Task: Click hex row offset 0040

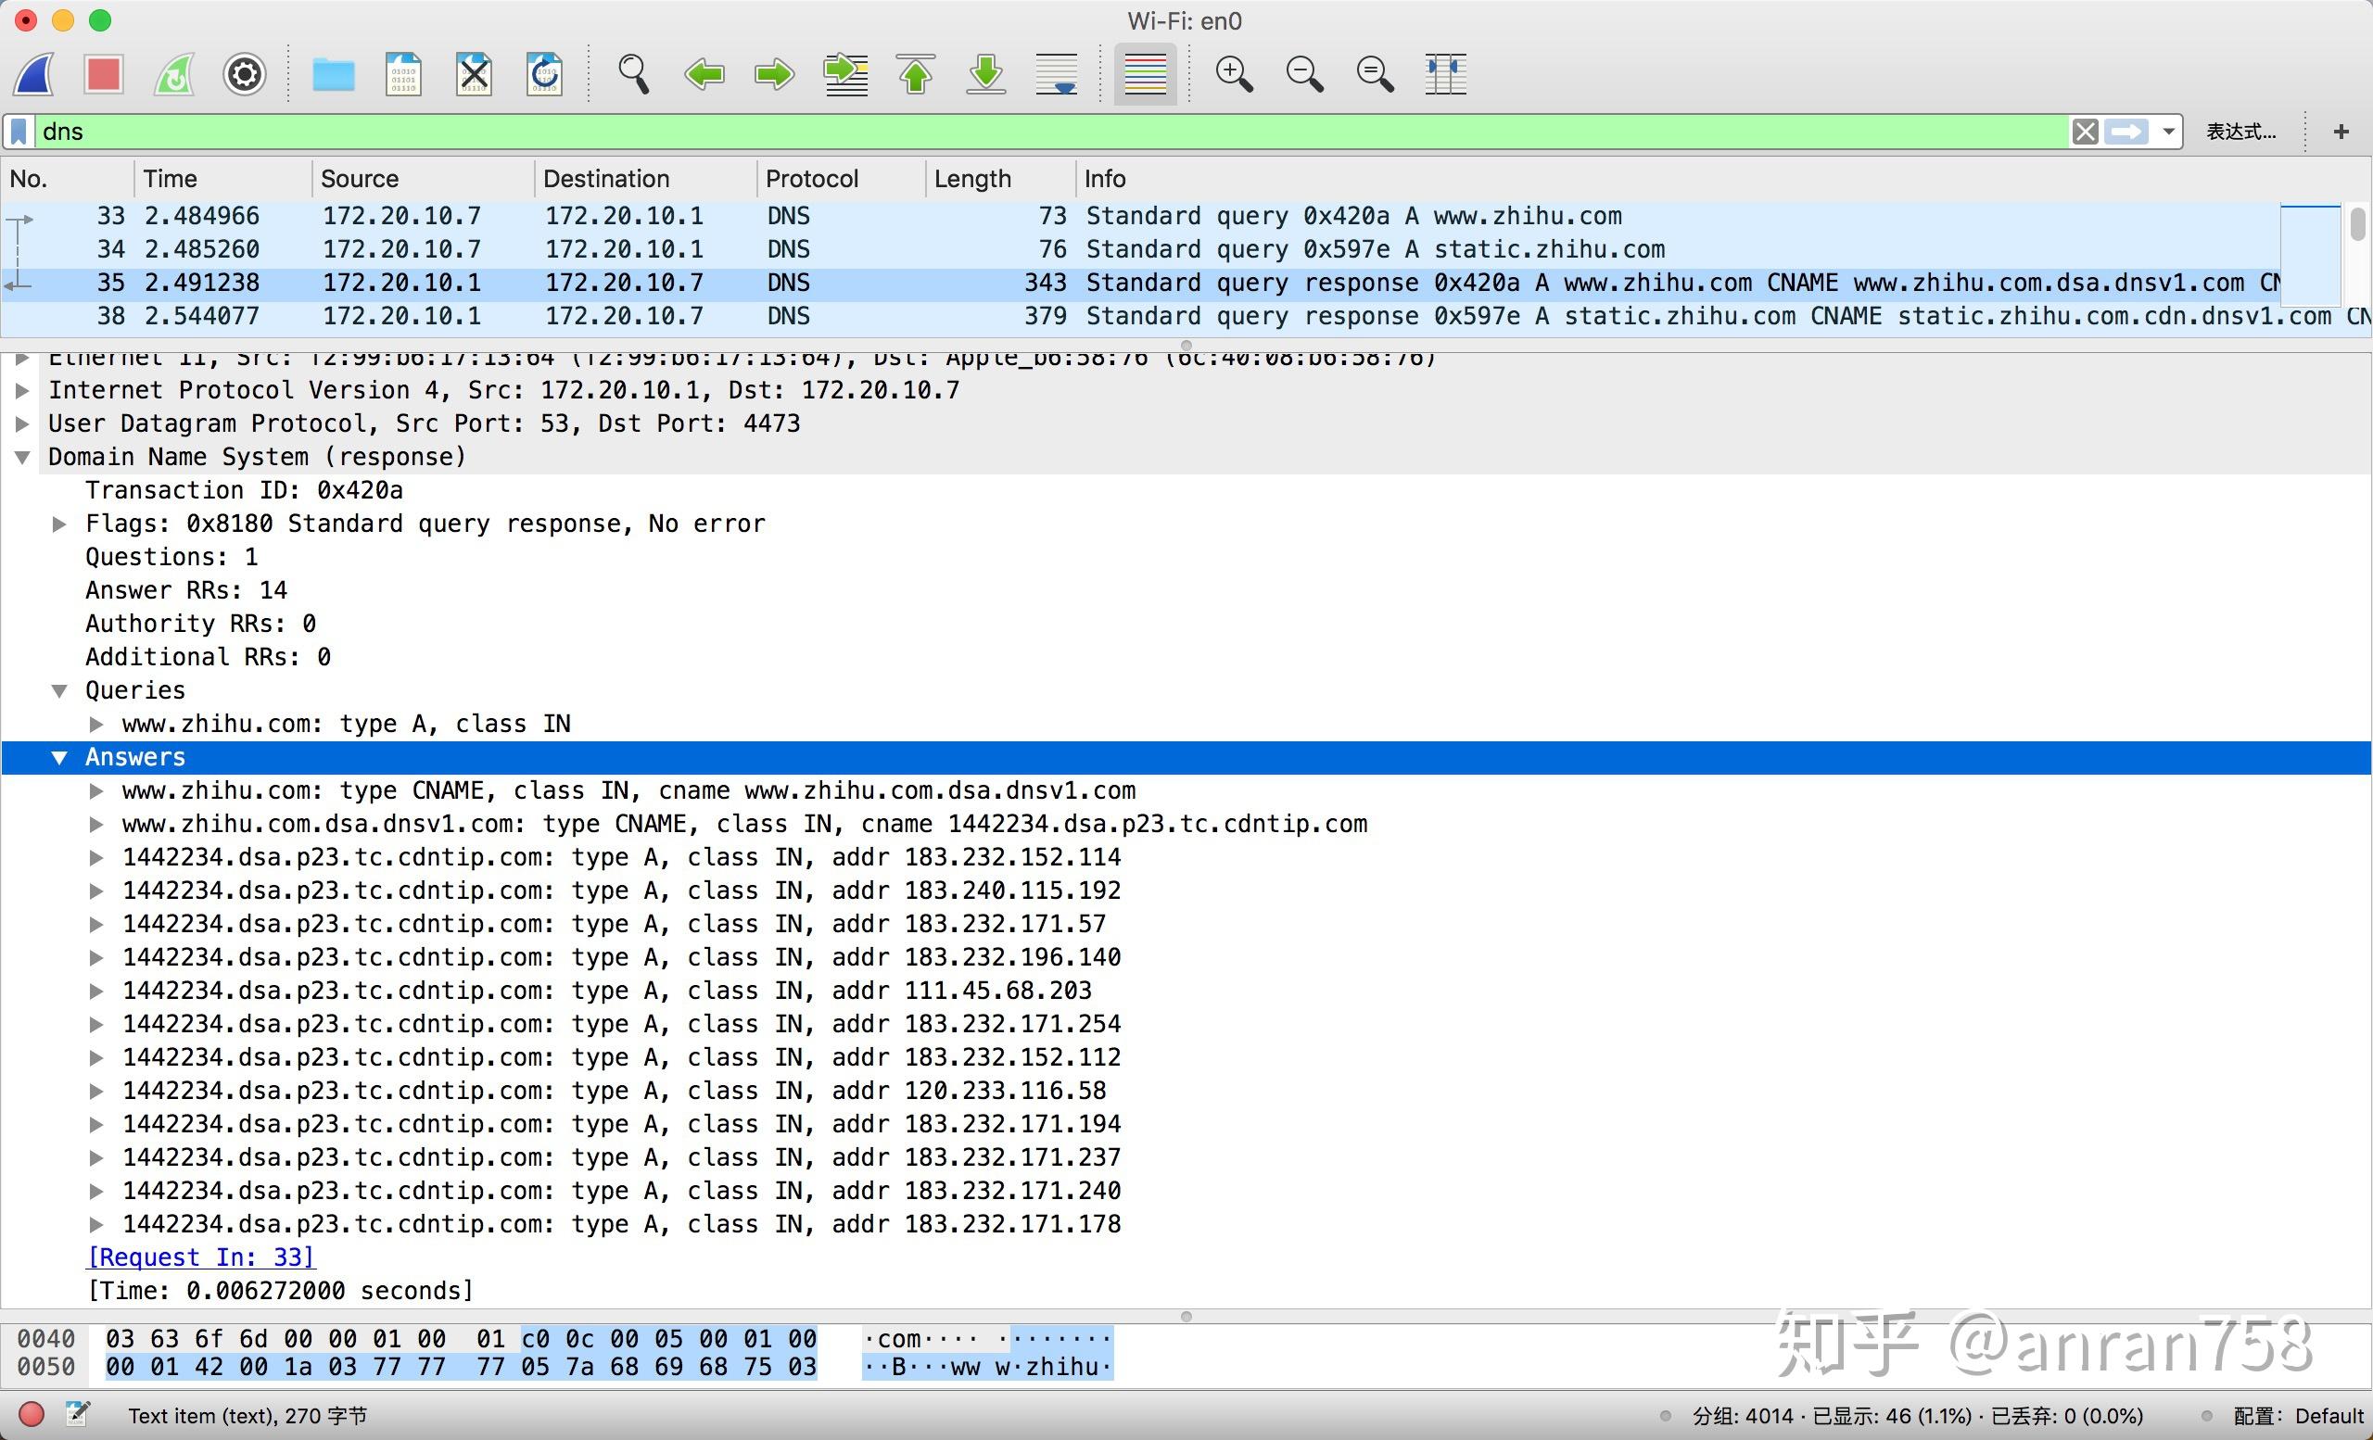Action: pyautogui.click(x=46, y=1339)
